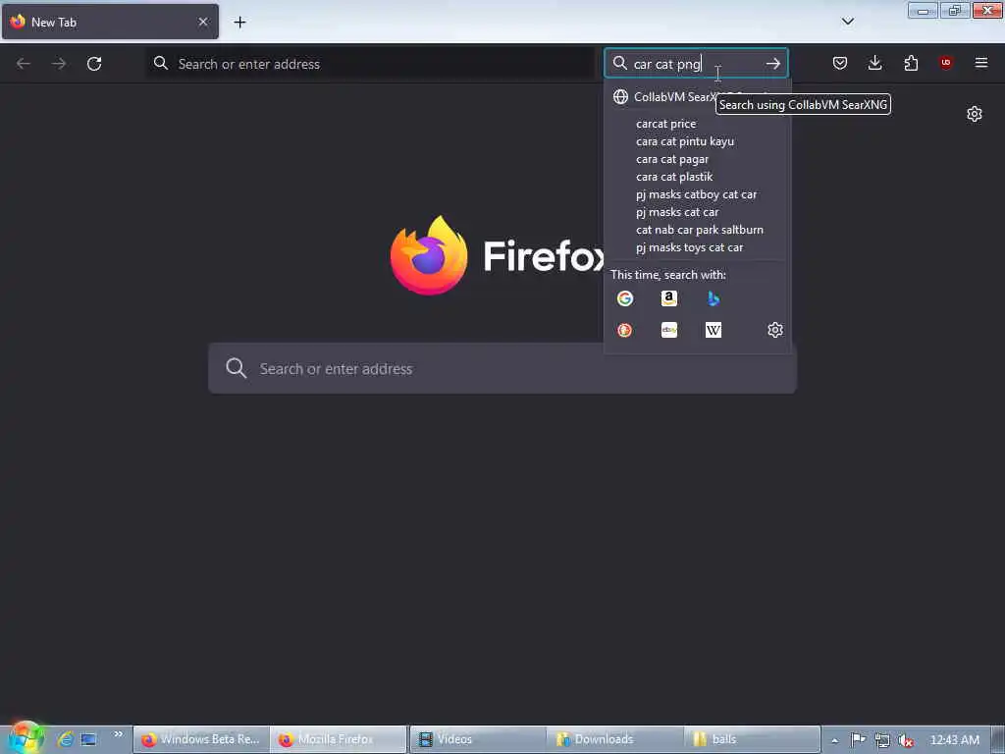This screenshot has height=754, width=1005.
Task: Choose suggestion 'cara cat pintu kayu'
Action: (x=698, y=141)
